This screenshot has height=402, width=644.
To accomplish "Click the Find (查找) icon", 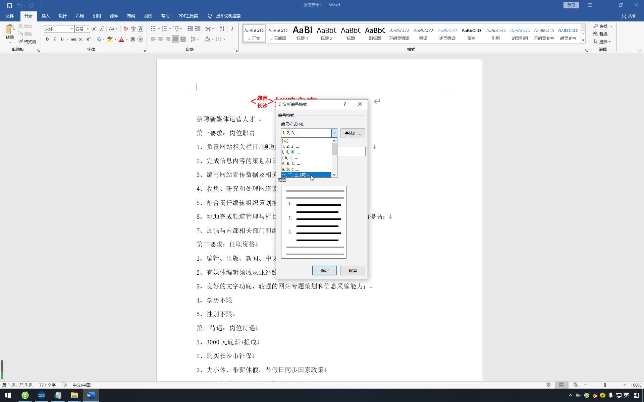I will [600, 26].
